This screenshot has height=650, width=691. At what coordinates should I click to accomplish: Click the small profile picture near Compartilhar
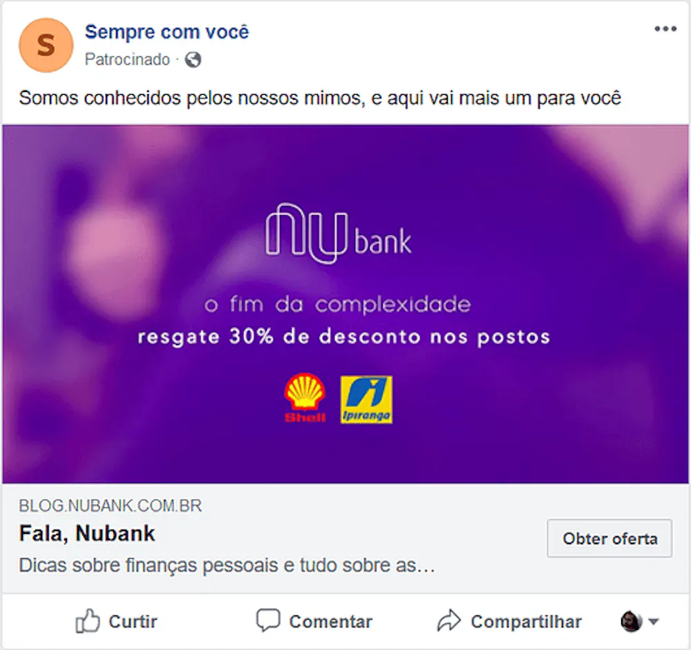coord(631,622)
